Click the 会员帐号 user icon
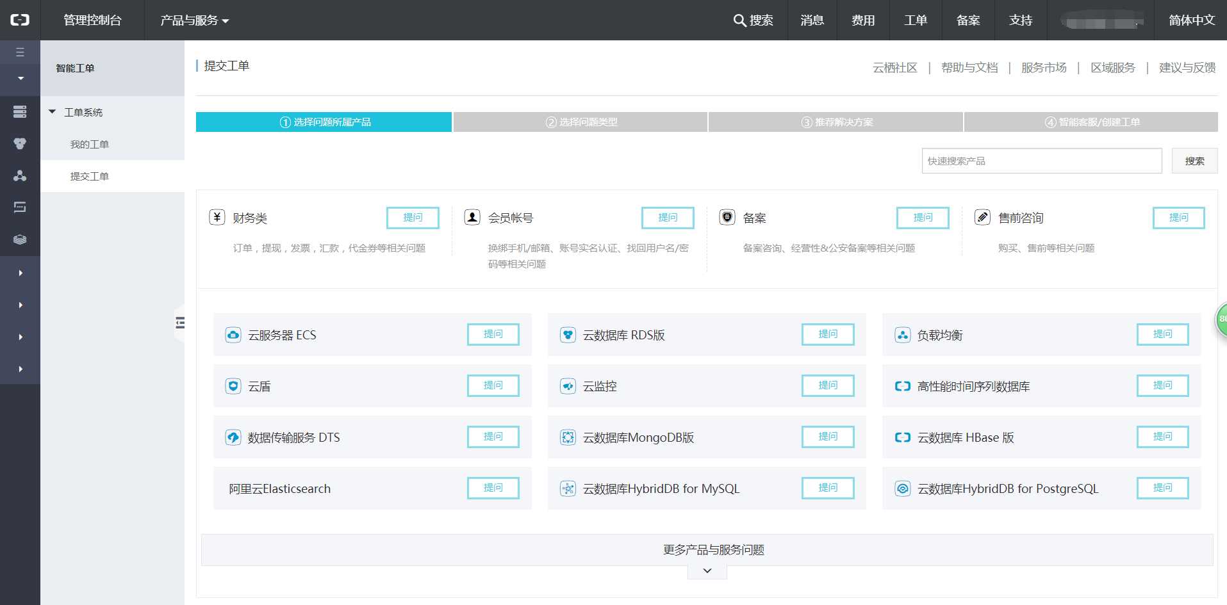1227x605 pixels. (472, 217)
